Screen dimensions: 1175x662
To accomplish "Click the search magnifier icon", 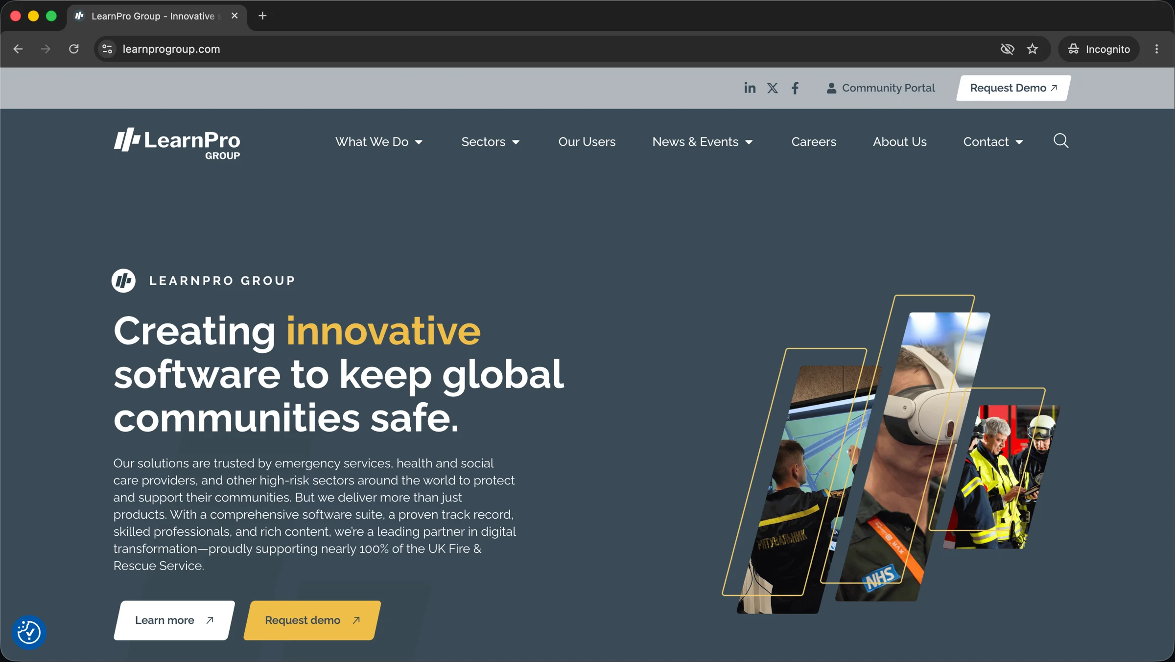I will [x=1061, y=141].
